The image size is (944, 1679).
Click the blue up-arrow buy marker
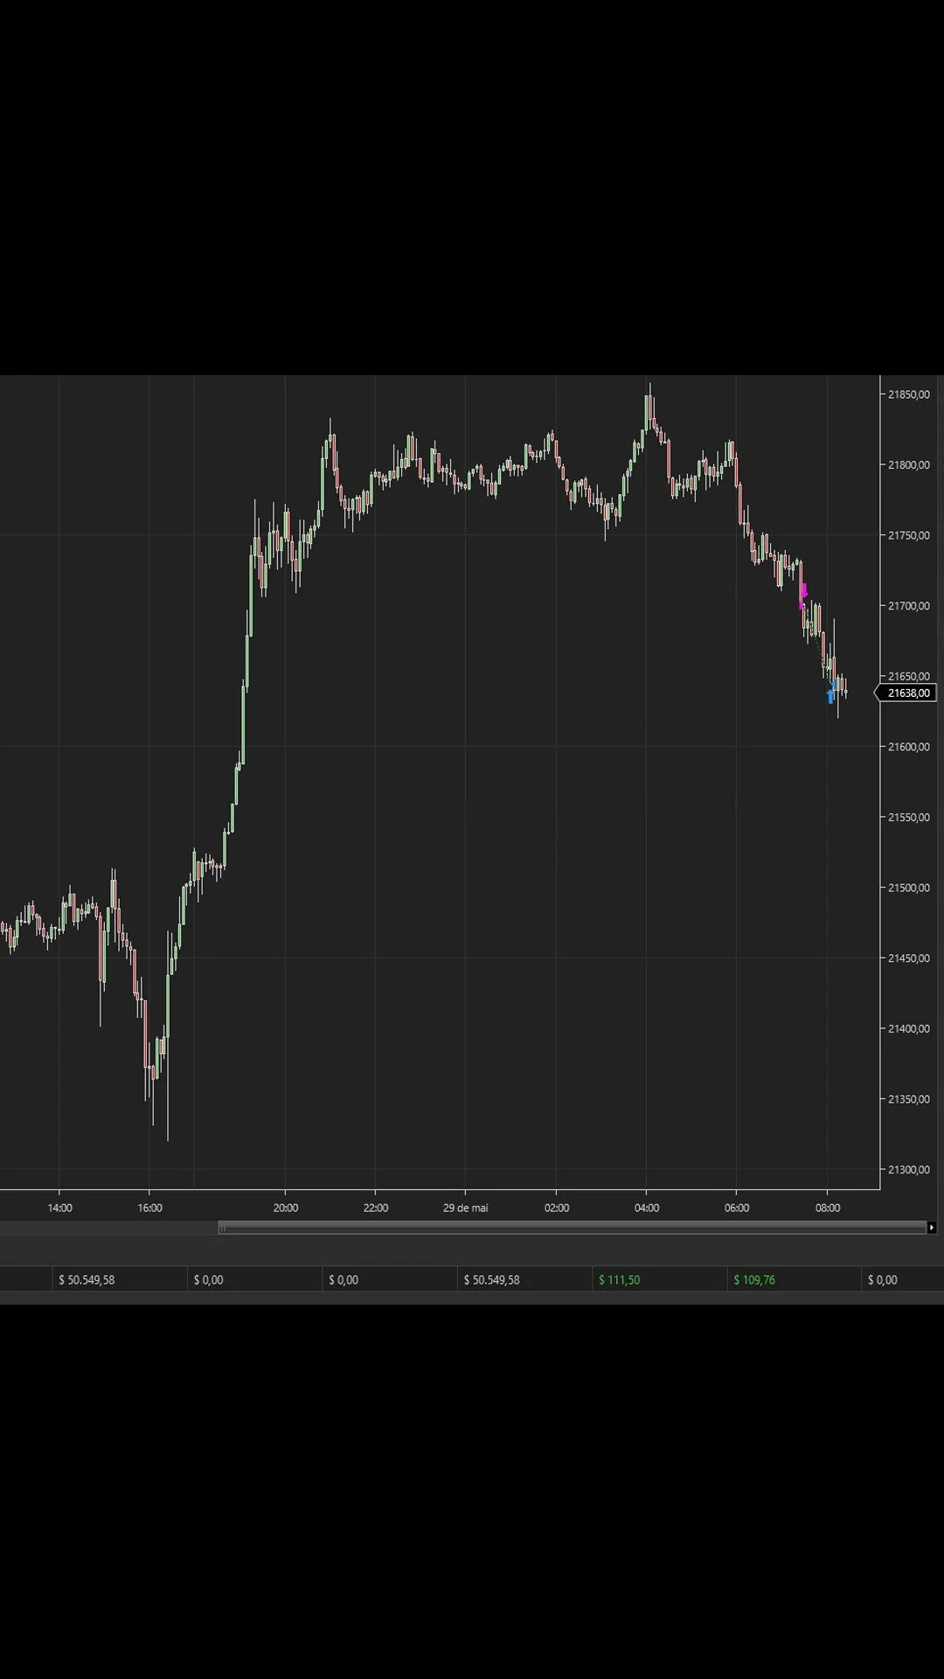point(830,696)
